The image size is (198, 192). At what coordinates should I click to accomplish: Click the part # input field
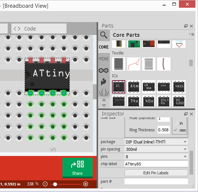tap(156, 181)
